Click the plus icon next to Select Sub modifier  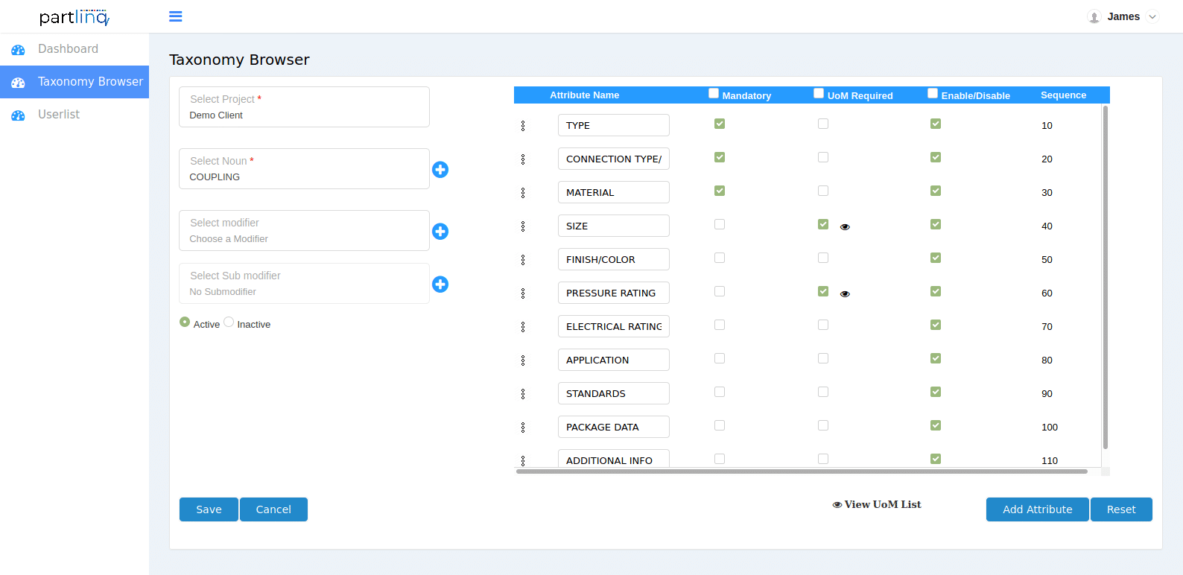pos(440,285)
